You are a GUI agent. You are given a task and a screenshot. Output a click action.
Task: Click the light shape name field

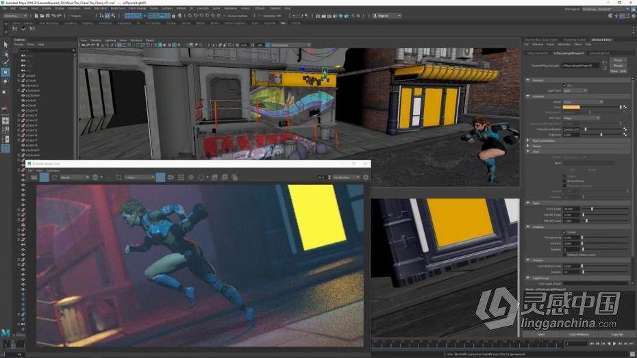(579, 65)
